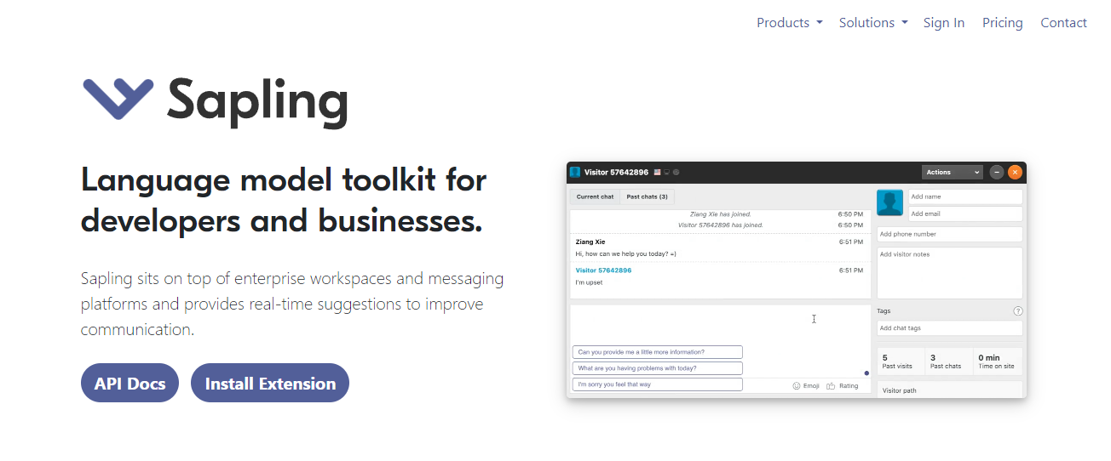Click the thumbs-up Rating icon
This screenshot has width=1111, height=461.
pyautogui.click(x=831, y=385)
